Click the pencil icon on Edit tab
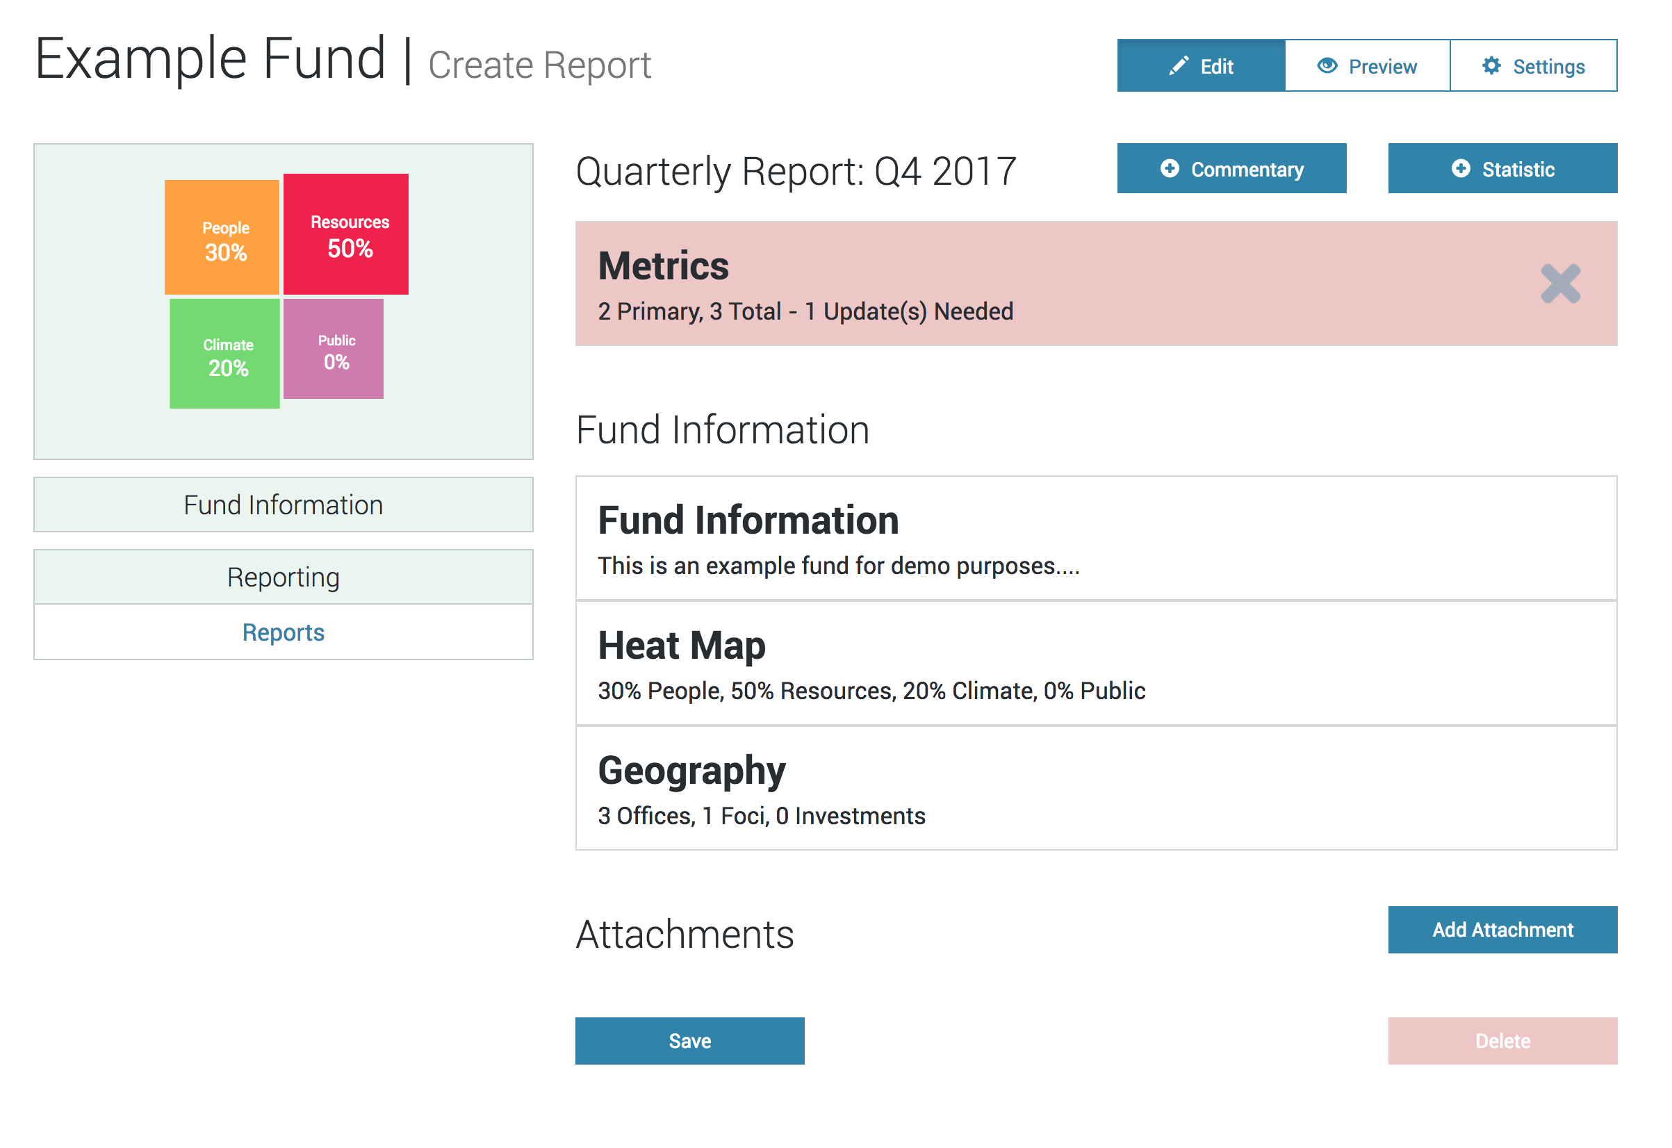The image size is (1672, 1148). point(1179,66)
